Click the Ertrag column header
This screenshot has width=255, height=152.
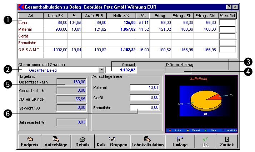point(160,16)
